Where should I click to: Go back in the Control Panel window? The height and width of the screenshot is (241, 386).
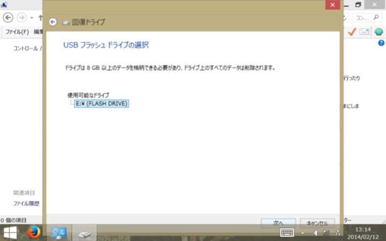[x=8, y=18]
